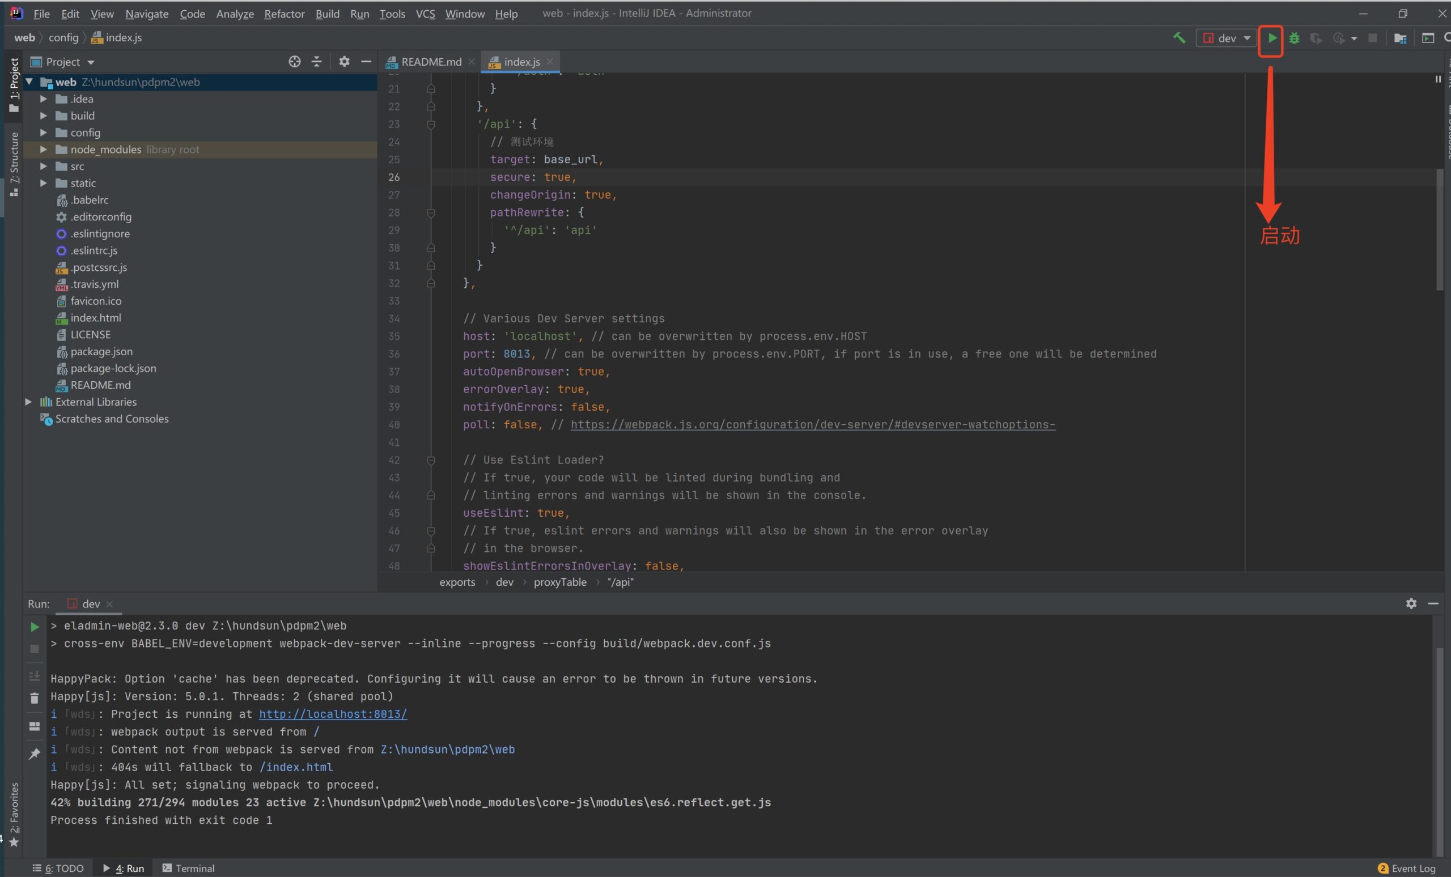Screen dimensions: 1451x877
Task: Open Project Structure icon in top toolbar
Action: (1401, 39)
